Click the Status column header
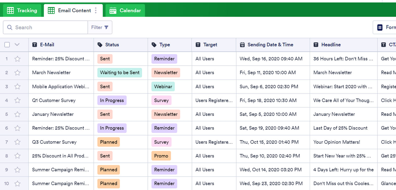 121,45
